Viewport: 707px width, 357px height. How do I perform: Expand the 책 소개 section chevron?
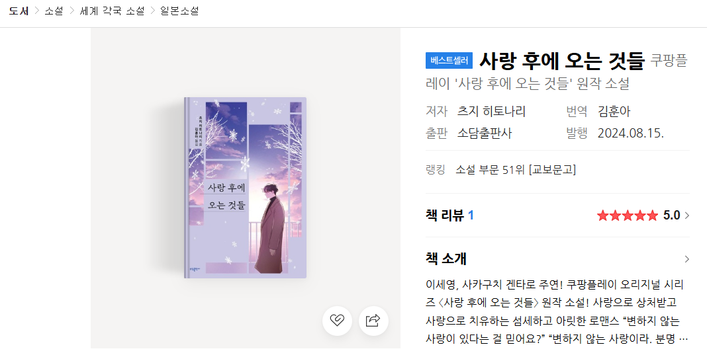tap(686, 259)
